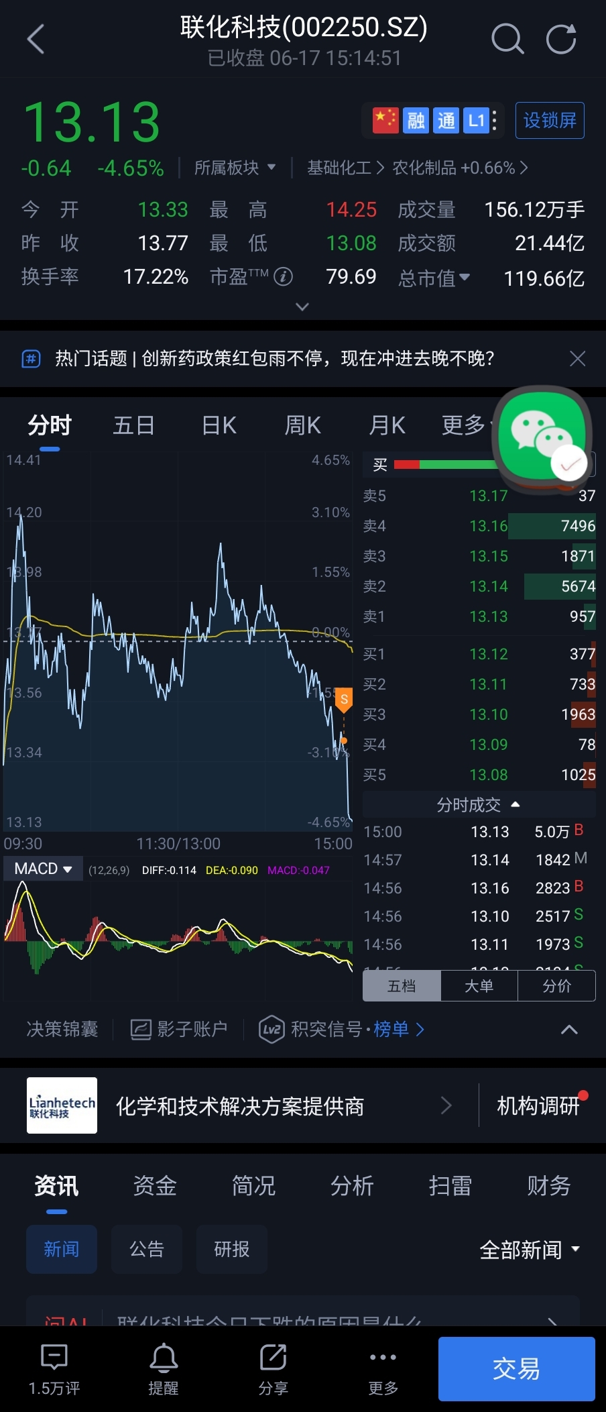Switch to 资金 tab
This screenshot has height=1412, width=606.
(155, 1186)
